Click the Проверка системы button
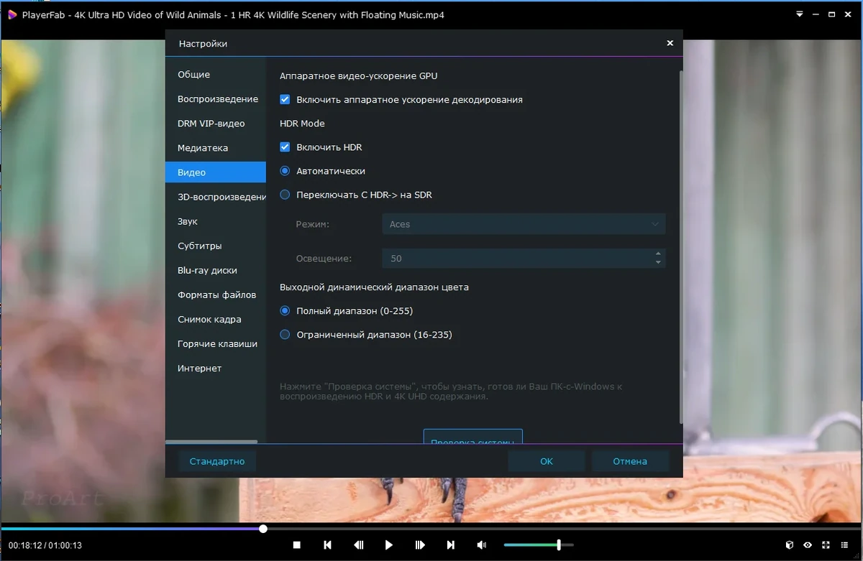This screenshot has height=561, width=863. click(x=472, y=437)
